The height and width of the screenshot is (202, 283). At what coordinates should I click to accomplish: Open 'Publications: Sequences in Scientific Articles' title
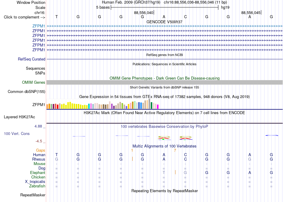(x=164, y=64)
